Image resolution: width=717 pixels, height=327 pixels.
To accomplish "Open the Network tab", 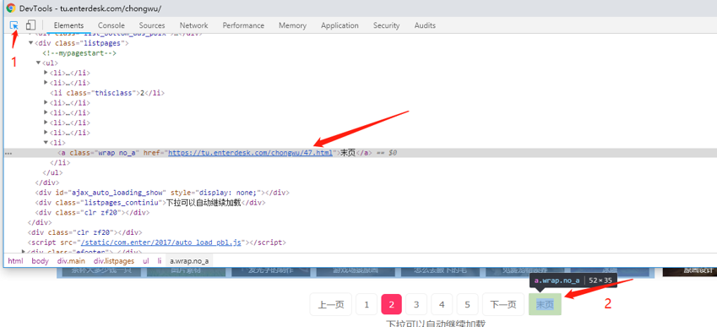I will click(x=193, y=25).
